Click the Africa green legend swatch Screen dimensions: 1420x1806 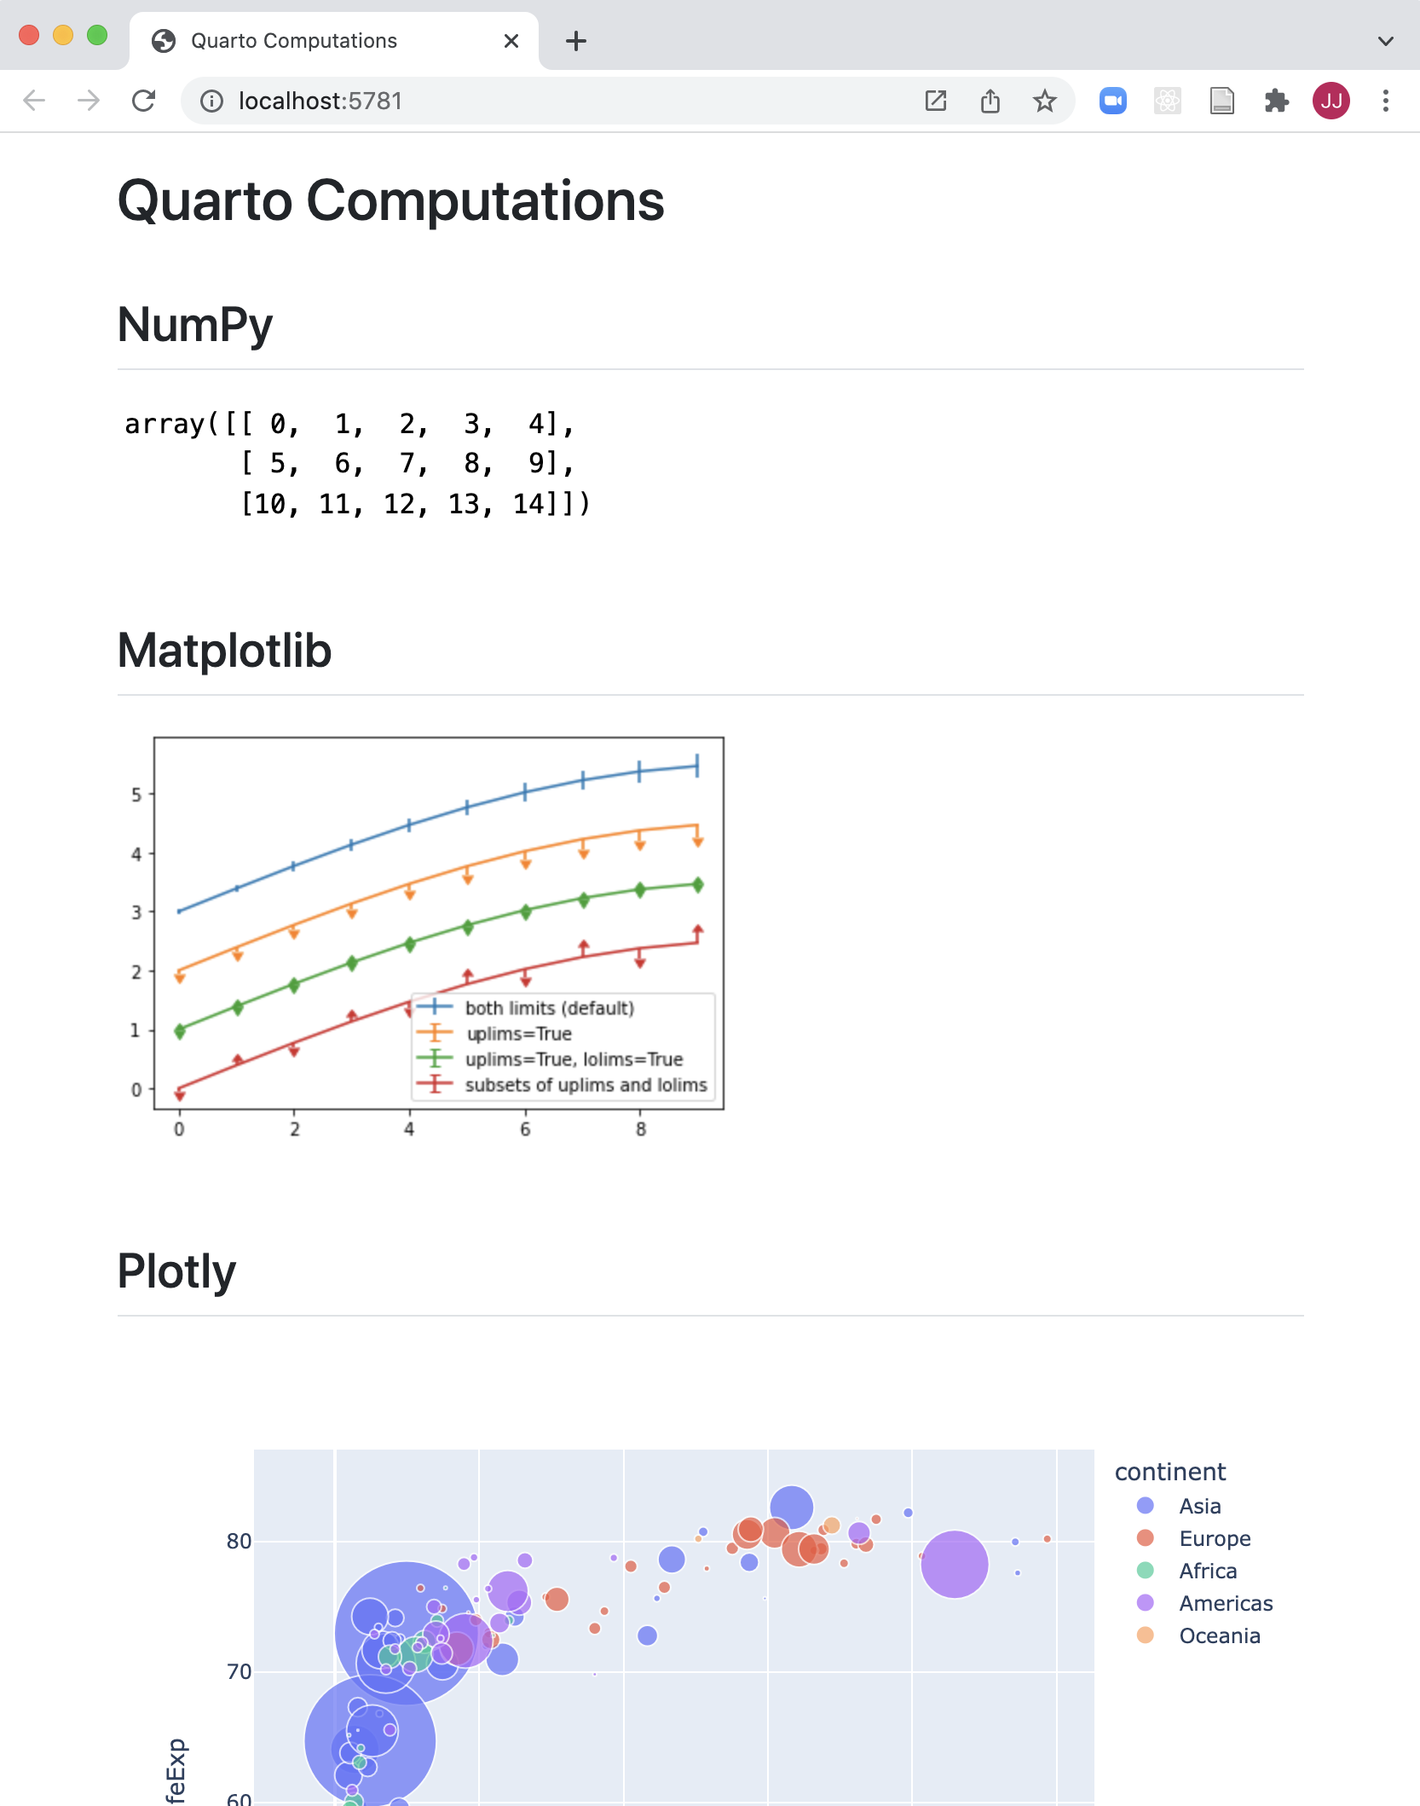[1146, 1571]
